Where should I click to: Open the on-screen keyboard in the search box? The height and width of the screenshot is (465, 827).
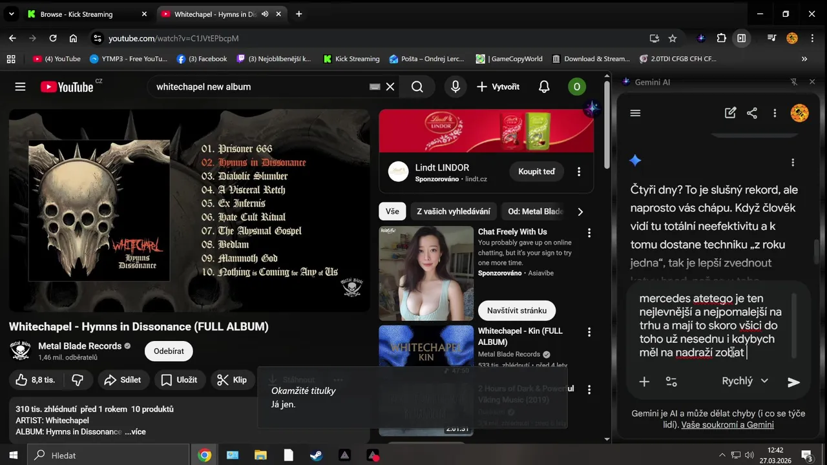[x=375, y=87]
